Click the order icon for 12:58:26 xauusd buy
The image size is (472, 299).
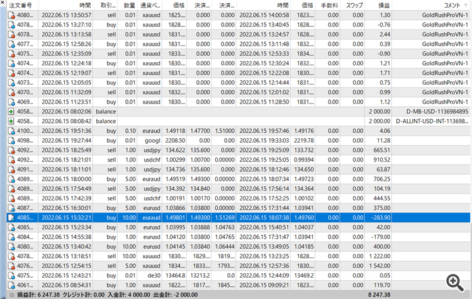(11, 44)
